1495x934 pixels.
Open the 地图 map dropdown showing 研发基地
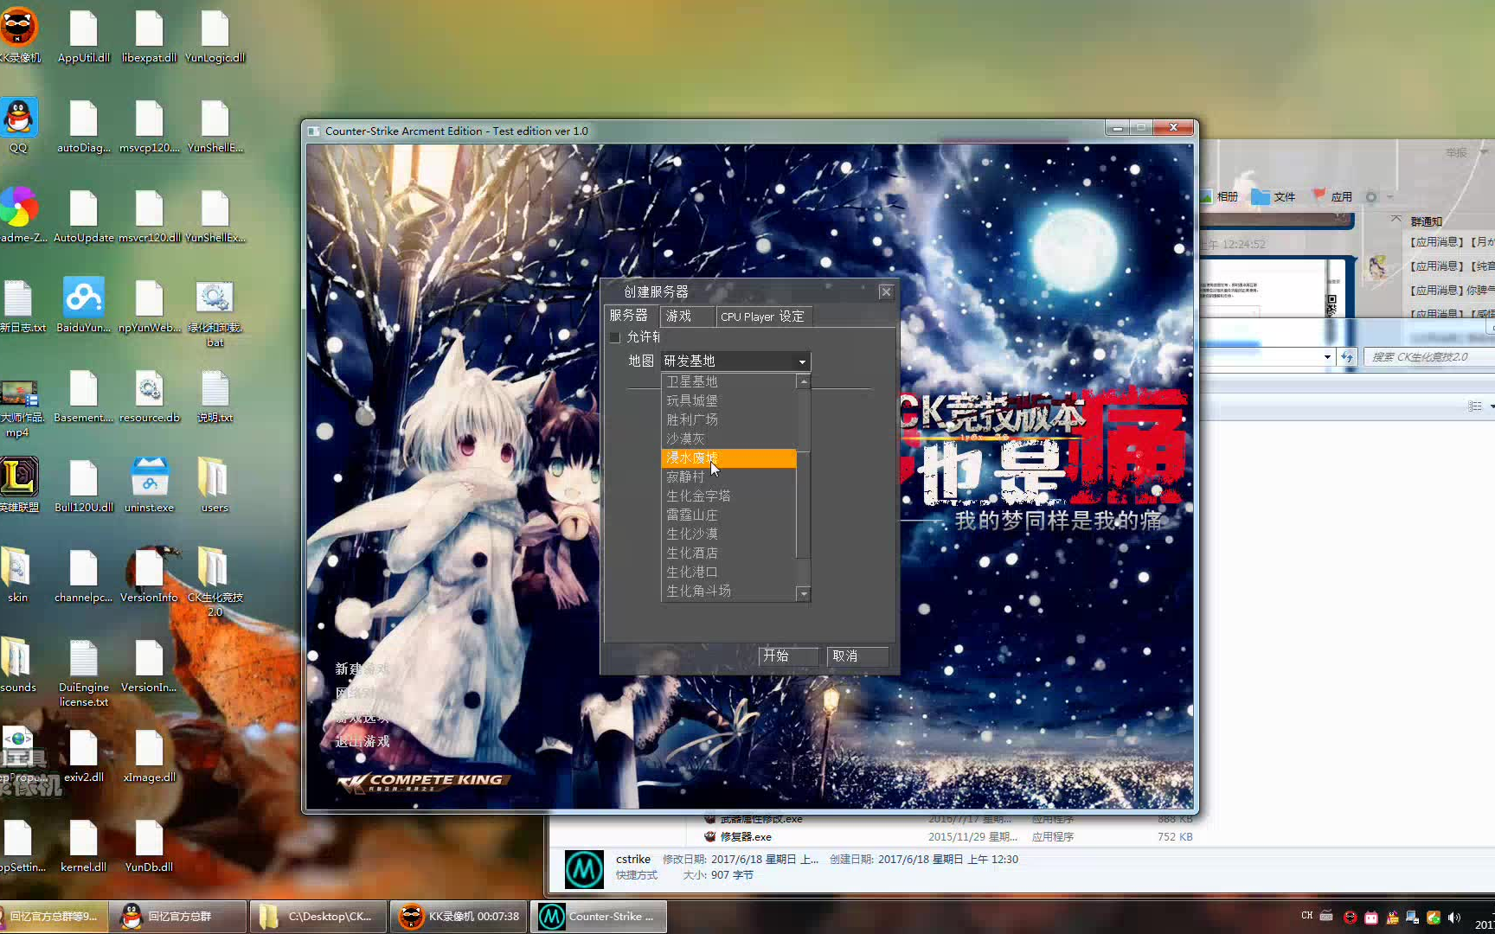(735, 361)
